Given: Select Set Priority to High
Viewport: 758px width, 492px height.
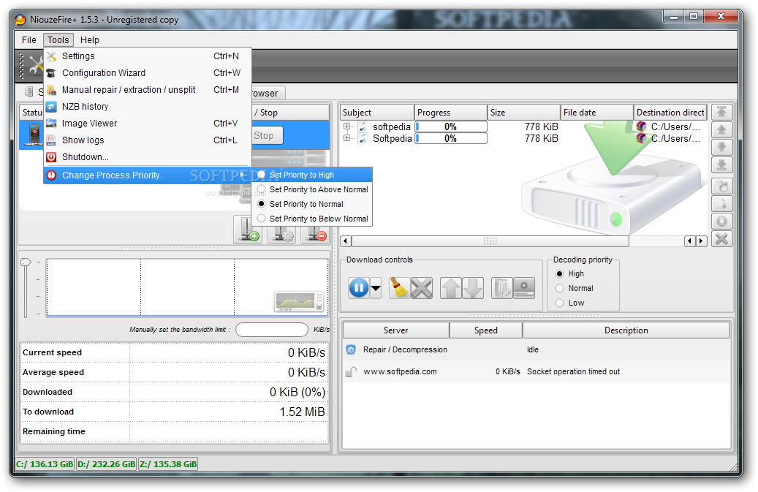Looking at the screenshot, I should coord(312,175).
